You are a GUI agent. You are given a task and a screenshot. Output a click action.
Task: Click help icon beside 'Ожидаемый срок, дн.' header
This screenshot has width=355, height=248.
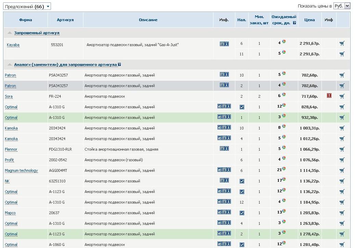click(x=294, y=23)
